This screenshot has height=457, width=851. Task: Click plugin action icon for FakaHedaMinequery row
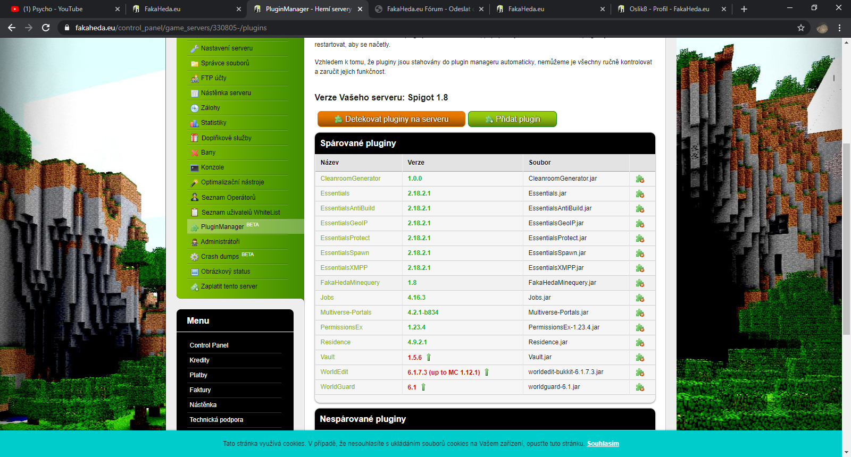640,283
